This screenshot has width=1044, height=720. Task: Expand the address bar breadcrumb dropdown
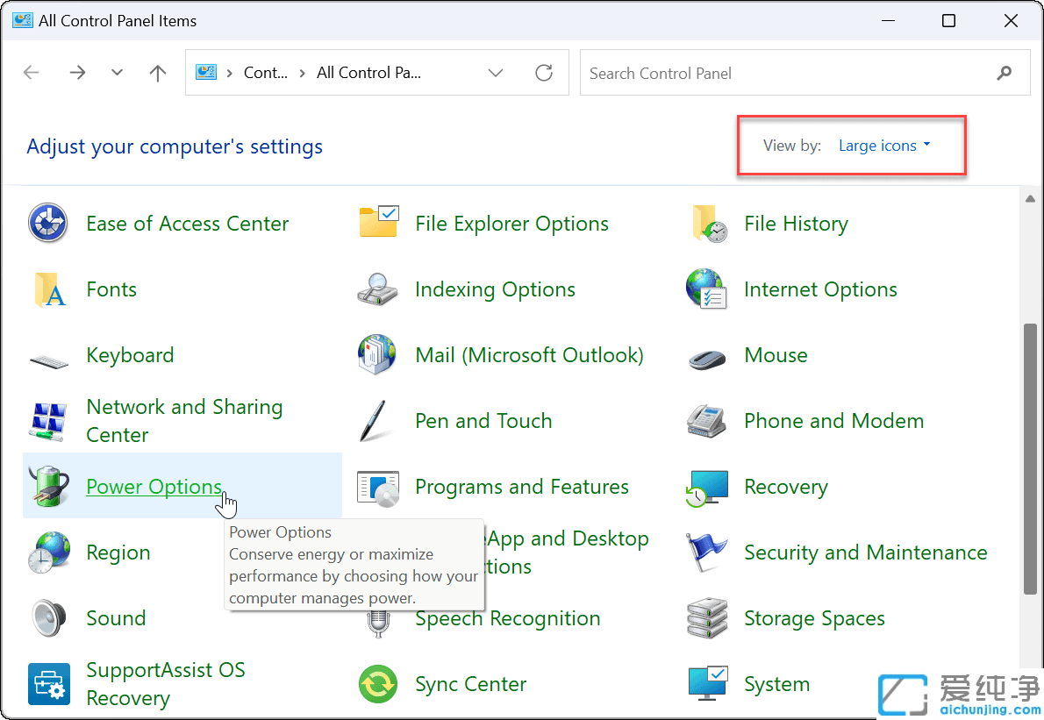(x=496, y=73)
